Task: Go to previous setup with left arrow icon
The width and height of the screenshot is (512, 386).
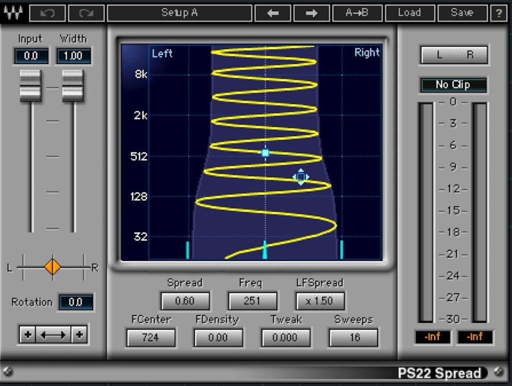Action: (273, 13)
